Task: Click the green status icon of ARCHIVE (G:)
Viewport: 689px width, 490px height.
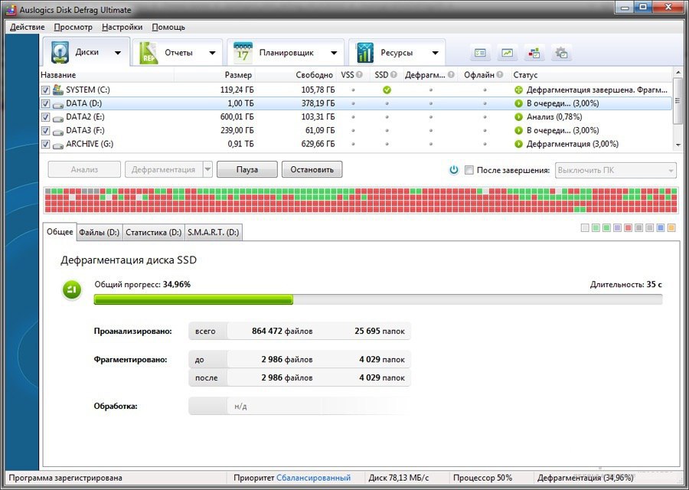Action: click(x=518, y=144)
